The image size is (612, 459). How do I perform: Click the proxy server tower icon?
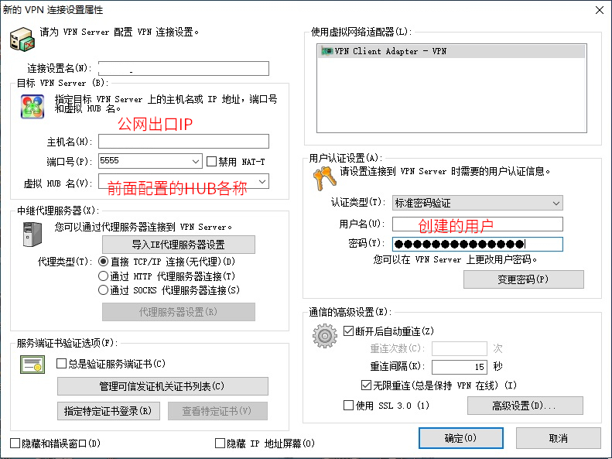[32, 235]
